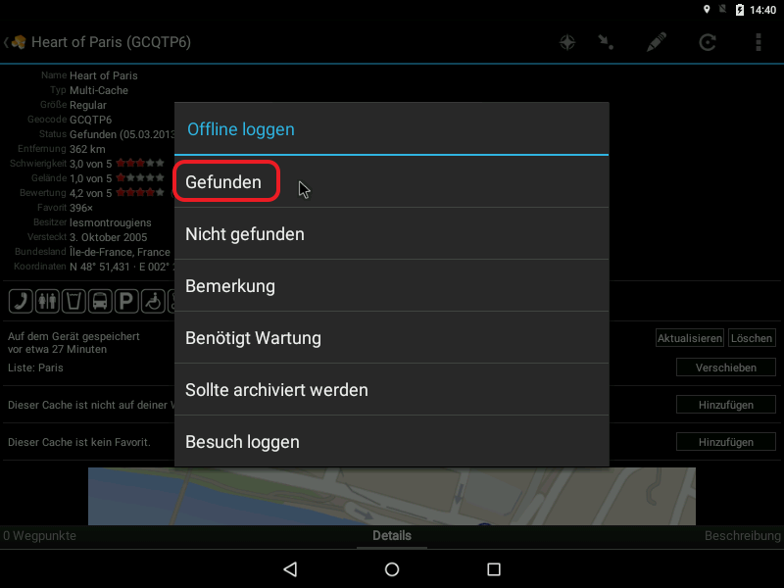
Task: Choose "Sollte archiviert werden" entry
Action: tap(276, 390)
